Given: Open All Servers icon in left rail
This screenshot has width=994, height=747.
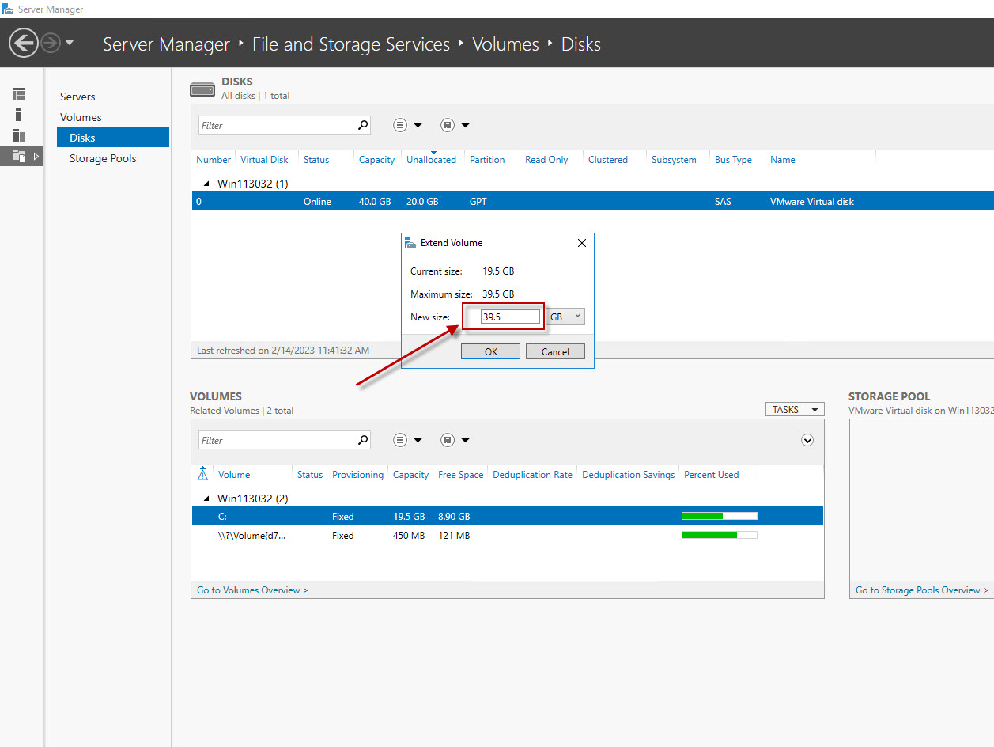Looking at the screenshot, I should 19,135.
